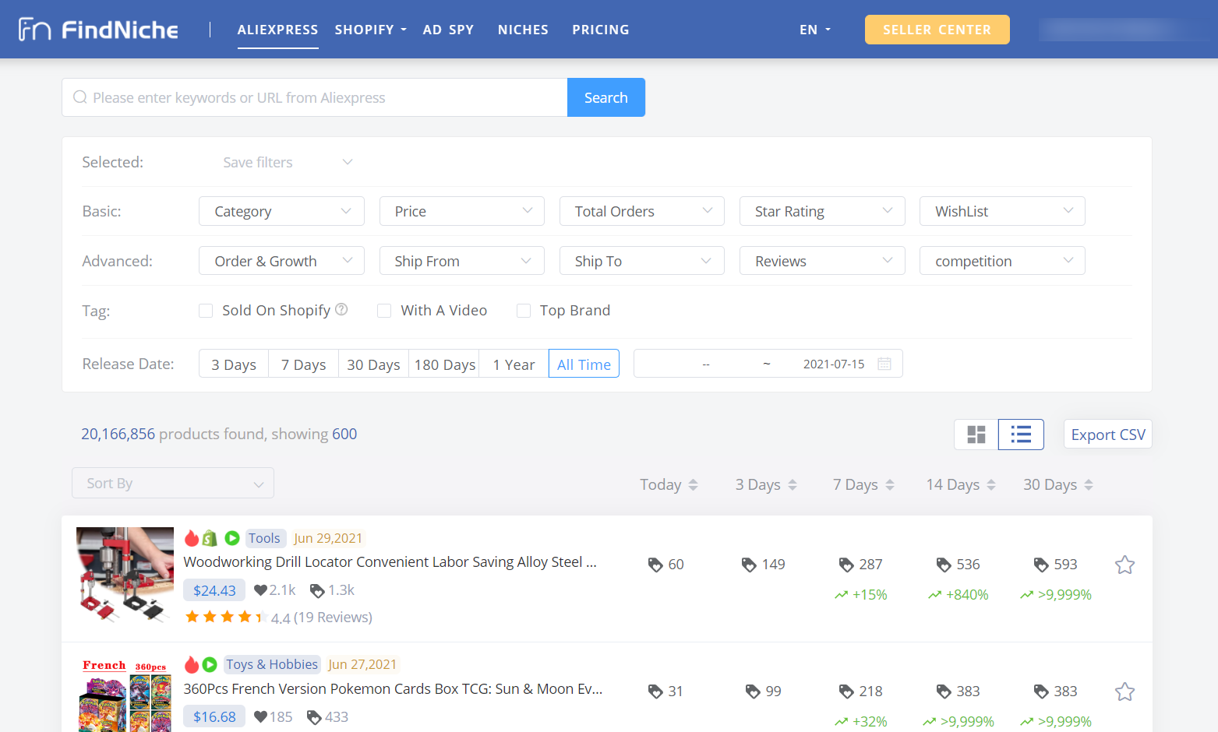Open the release date calendar icon
The image size is (1218, 732).
884,364
